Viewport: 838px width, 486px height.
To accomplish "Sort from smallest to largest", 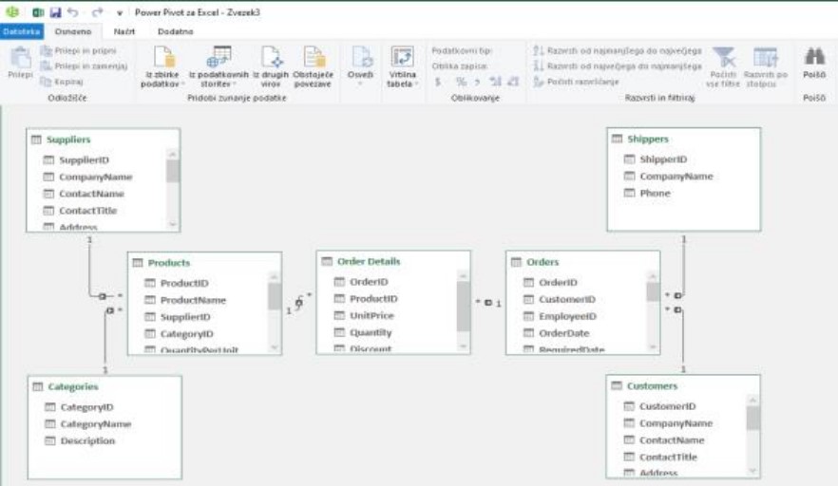I will click(618, 50).
